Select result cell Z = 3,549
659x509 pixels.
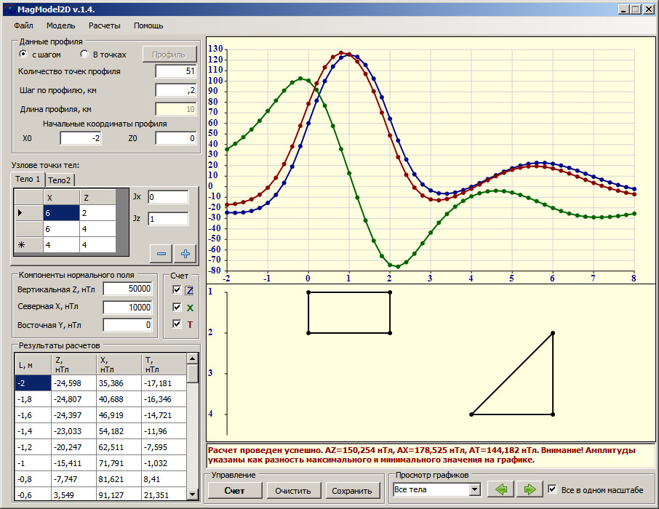(x=74, y=495)
